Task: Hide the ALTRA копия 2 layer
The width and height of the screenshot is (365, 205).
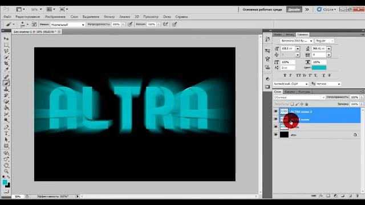Action: (x=276, y=112)
